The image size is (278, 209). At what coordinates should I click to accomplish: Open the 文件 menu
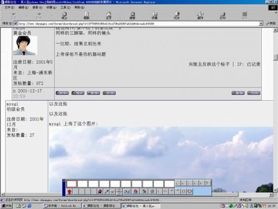click(x=9, y=8)
